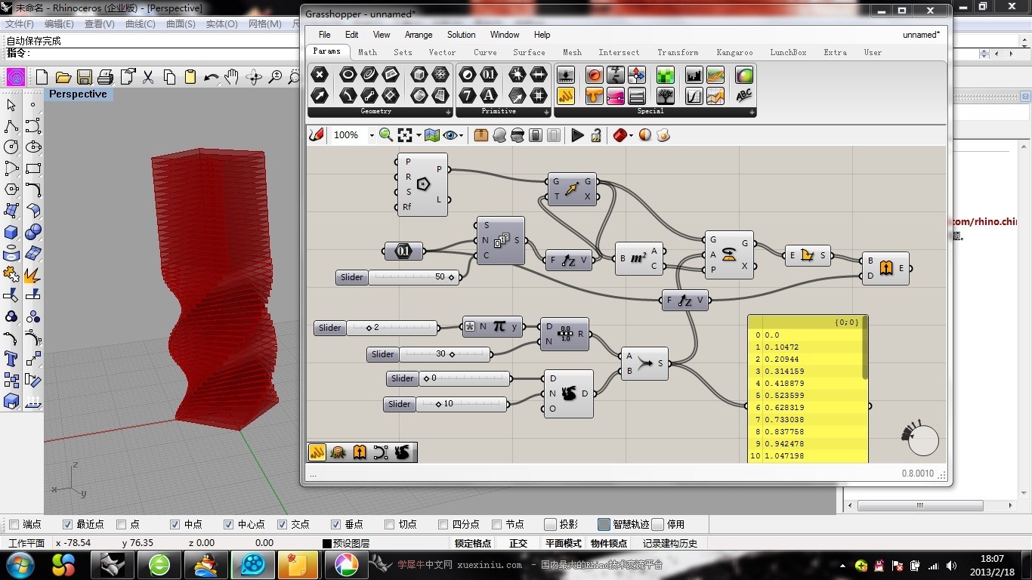The width and height of the screenshot is (1032, 580).
Task: Click the 物件锁点 status bar button
Action: (x=609, y=543)
